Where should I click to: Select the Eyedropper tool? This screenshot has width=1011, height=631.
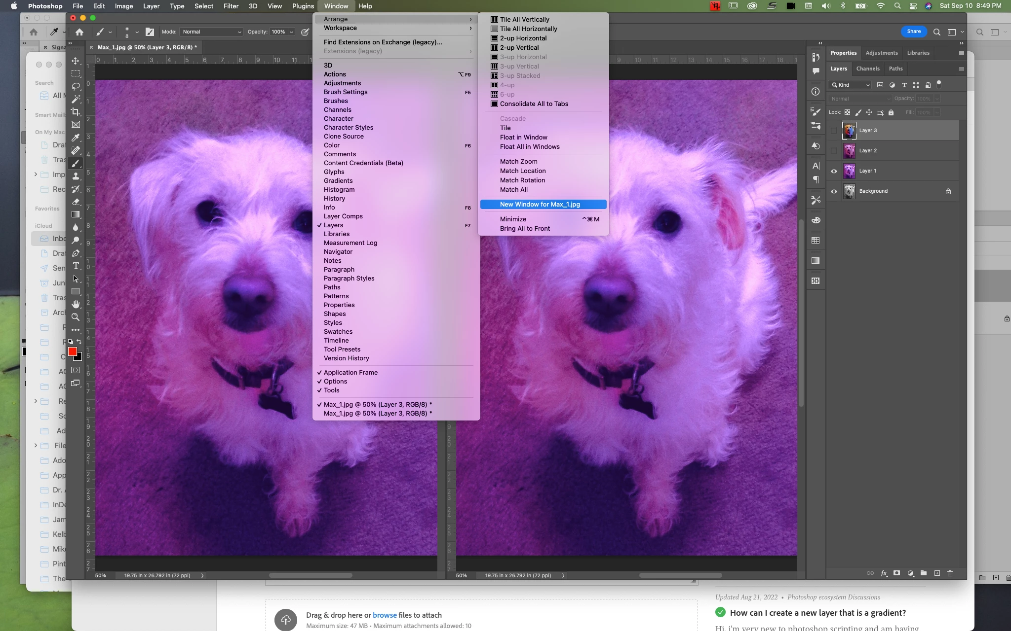click(x=76, y=138)
